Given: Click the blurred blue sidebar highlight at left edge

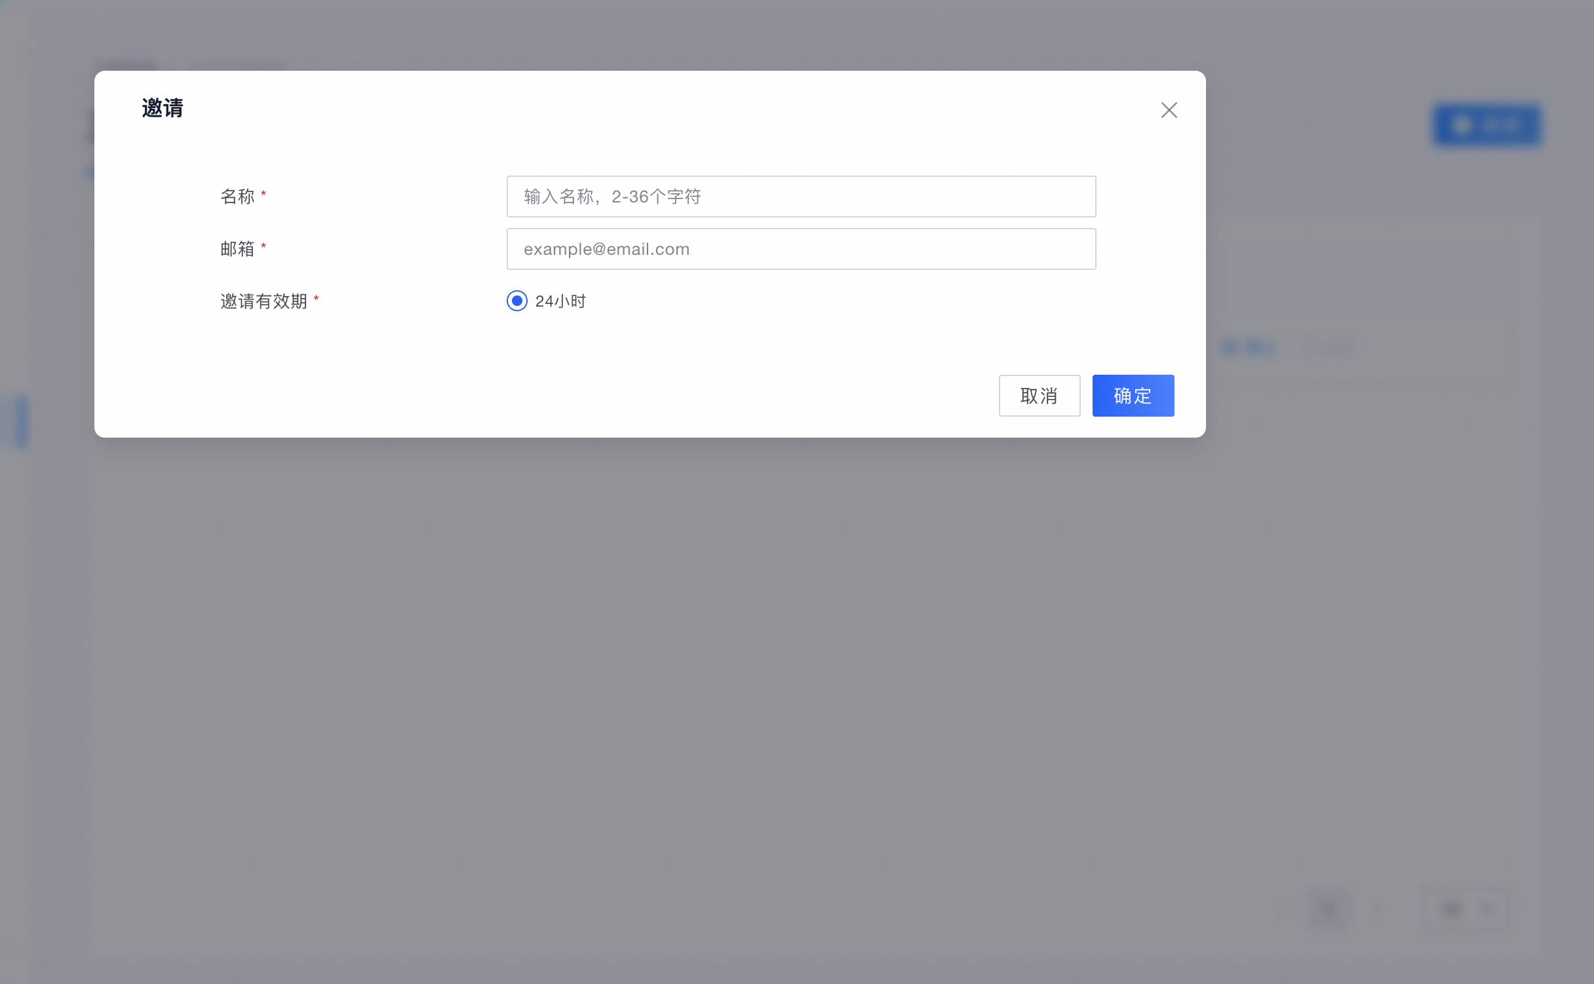Looking at the screenshot, I should click(x=22, y=421).
